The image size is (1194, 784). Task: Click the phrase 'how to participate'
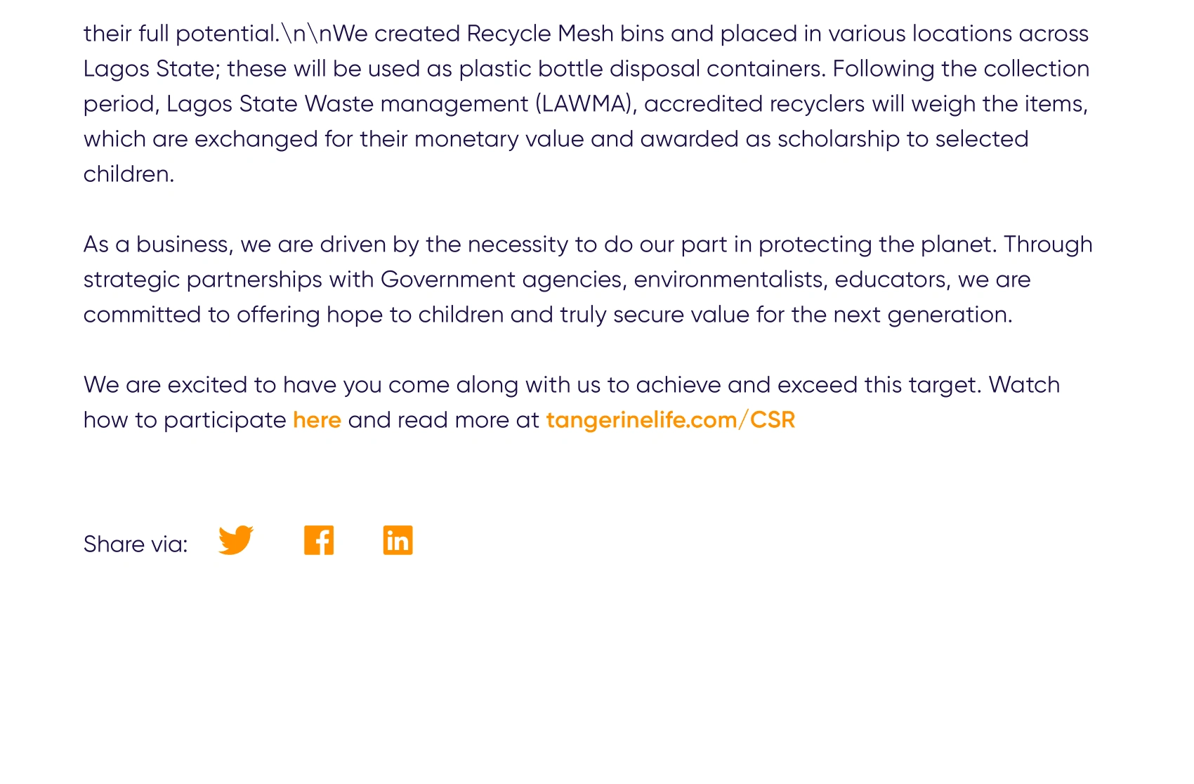point(185,420)
